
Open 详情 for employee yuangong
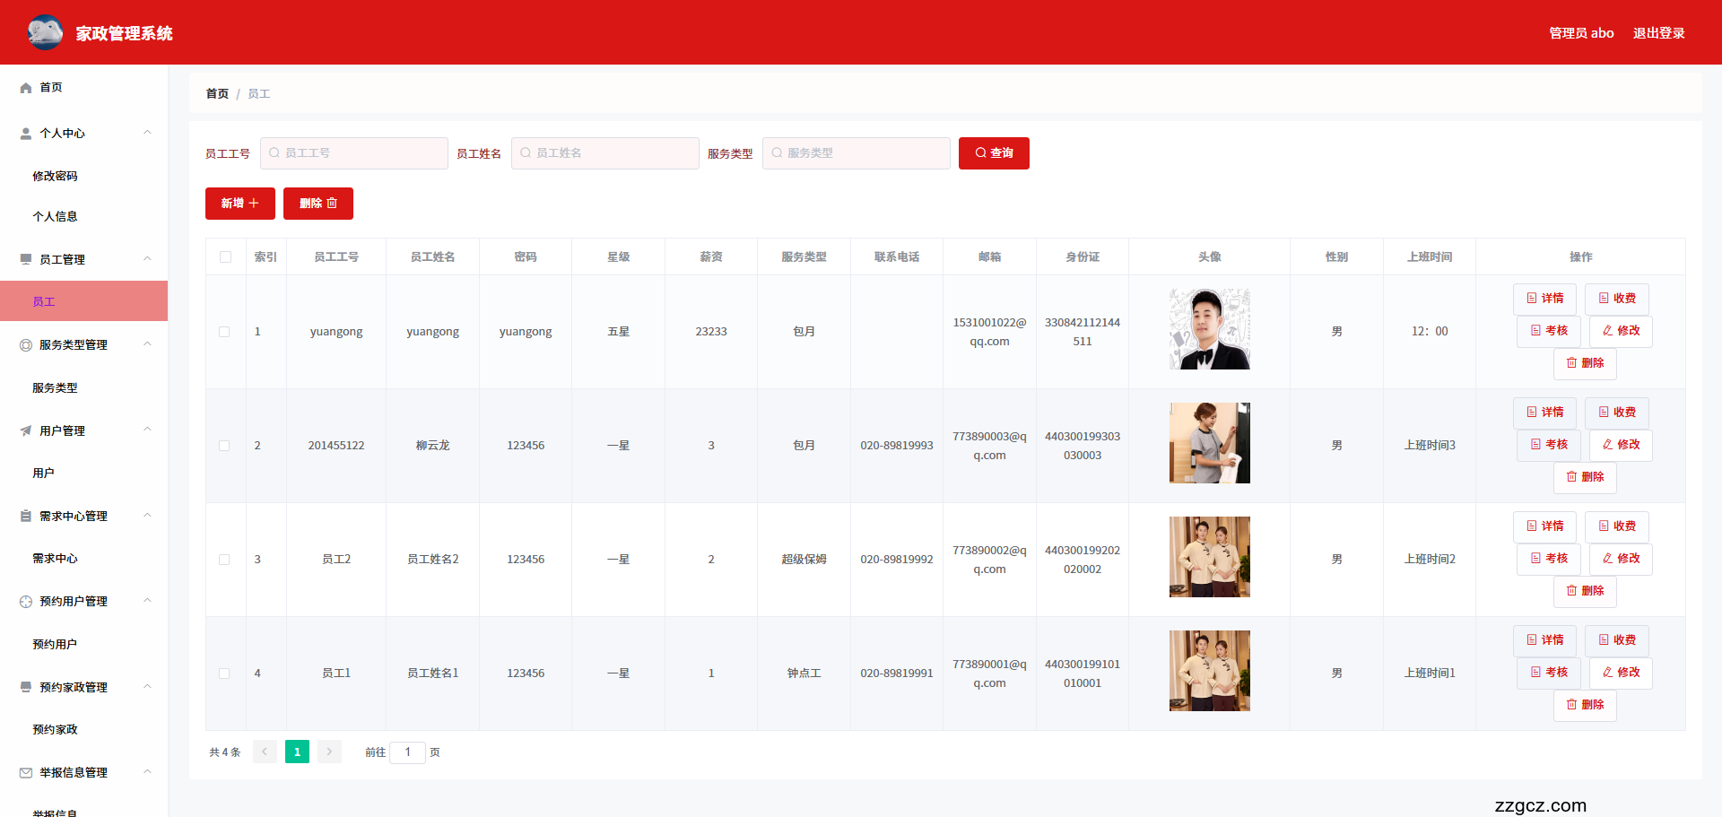point(1544,299)
